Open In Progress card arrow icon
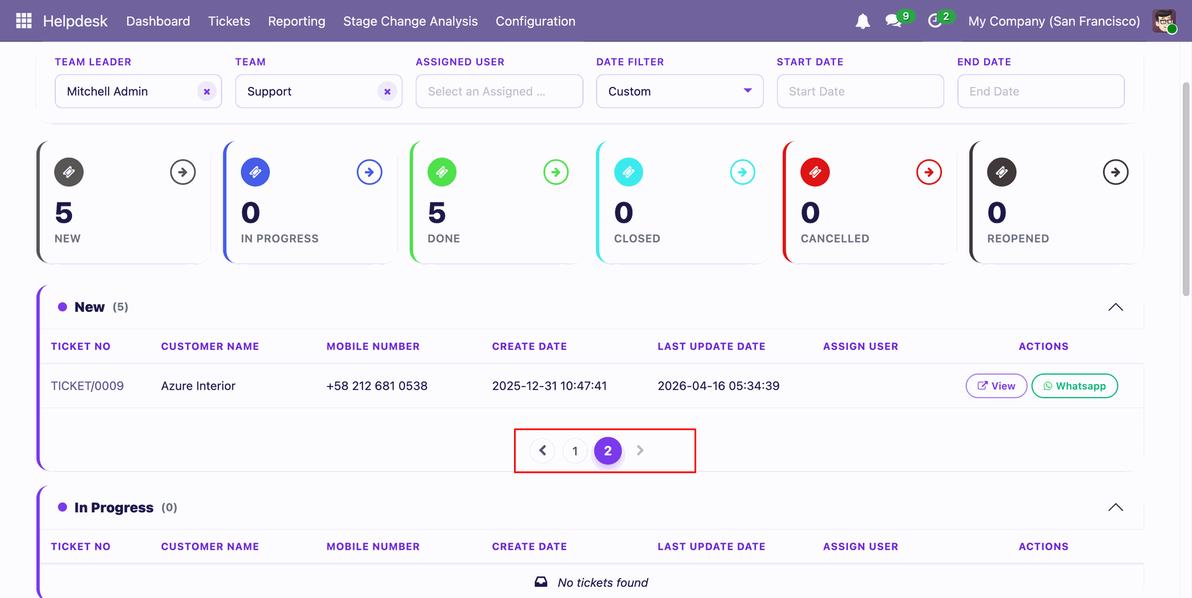Image resolution: width=1192 pixels, height=598 pixels. [x=369, y=172]
